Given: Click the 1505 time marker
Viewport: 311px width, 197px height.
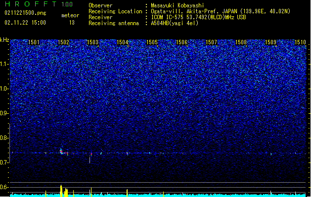Looking at the screenshot, I should [x=152, y=42].
